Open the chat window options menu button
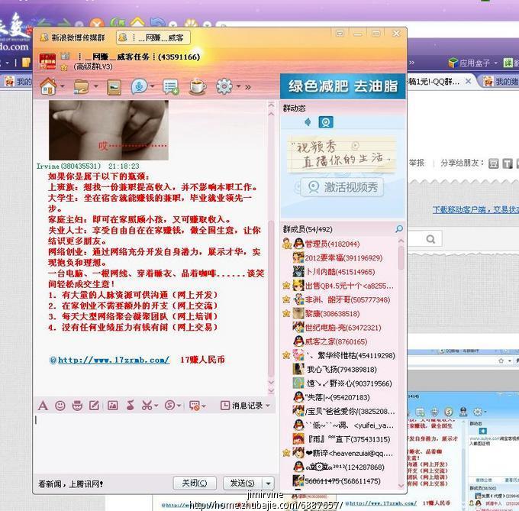This screenshot has height=511, width=519. click(x=340, y=34)
